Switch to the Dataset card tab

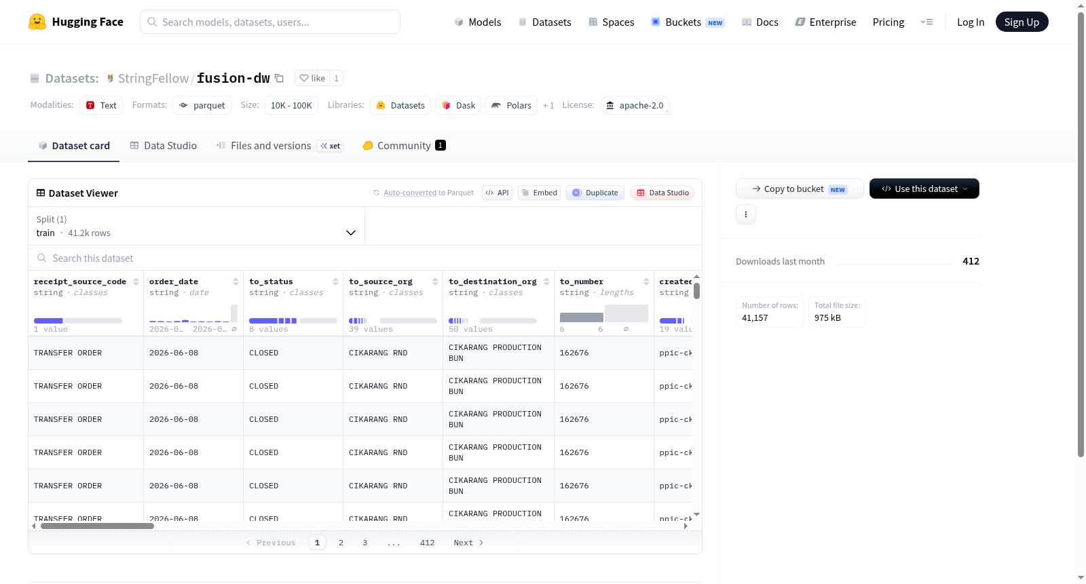click(x=73, y=145)
